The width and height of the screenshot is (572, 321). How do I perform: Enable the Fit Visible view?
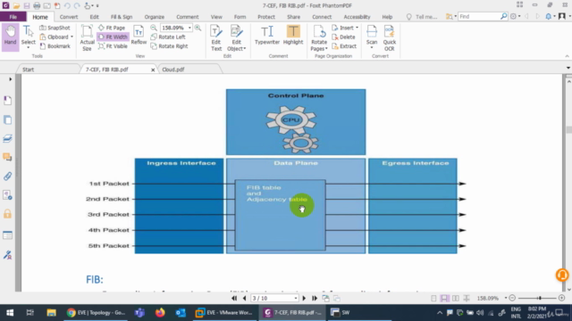113,46
